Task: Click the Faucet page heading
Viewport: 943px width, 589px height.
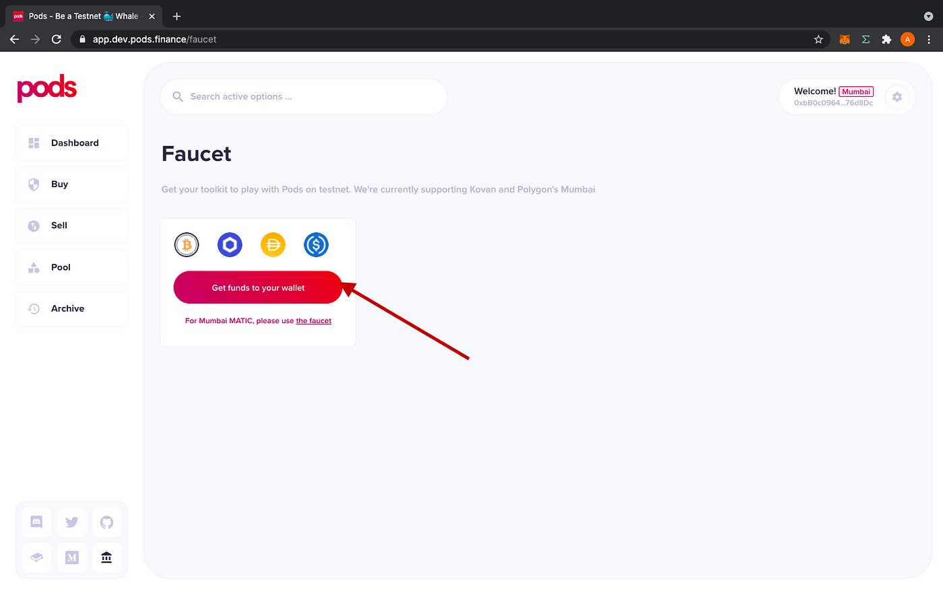Action: click(197, 154)
